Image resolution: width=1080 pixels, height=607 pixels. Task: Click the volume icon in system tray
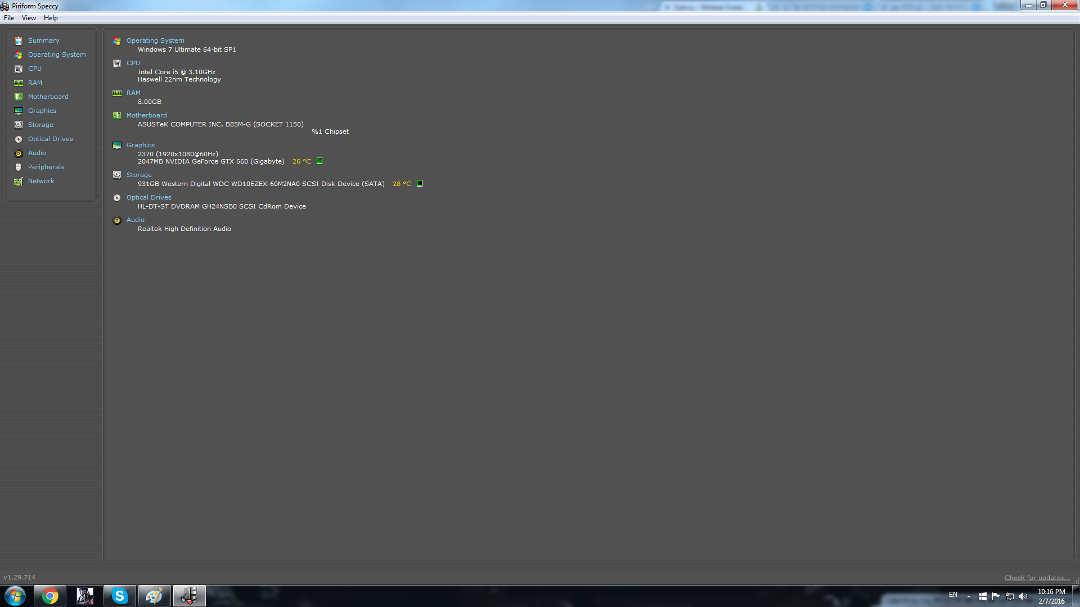tap(1023, 596)
